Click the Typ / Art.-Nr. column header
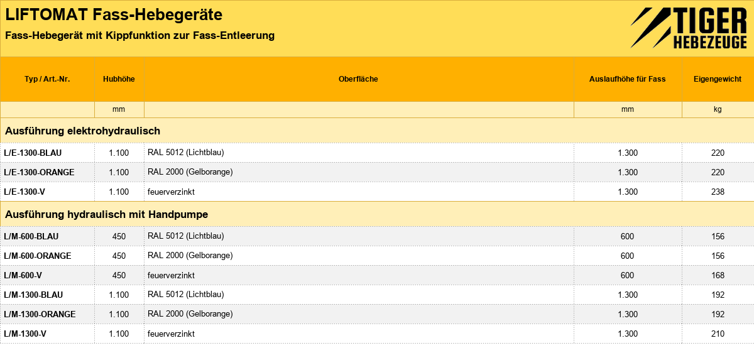 47,79
